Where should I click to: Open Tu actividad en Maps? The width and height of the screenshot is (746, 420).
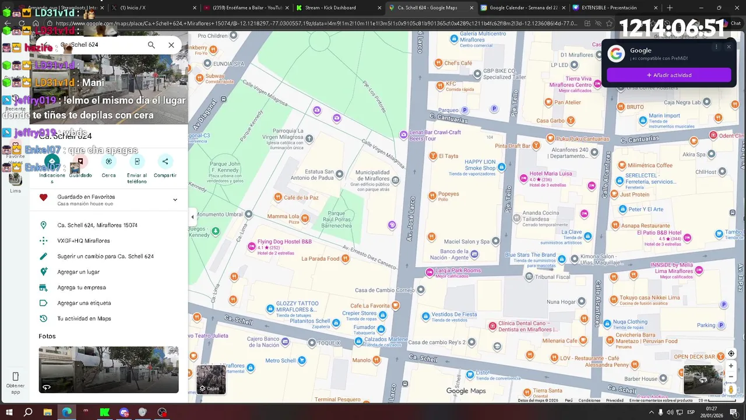pos(84,318)
